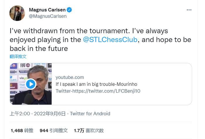The height and width of the screenshot is (139, 205).
Task: Open the @STLChessClub mention
Action: click(110, 39)
